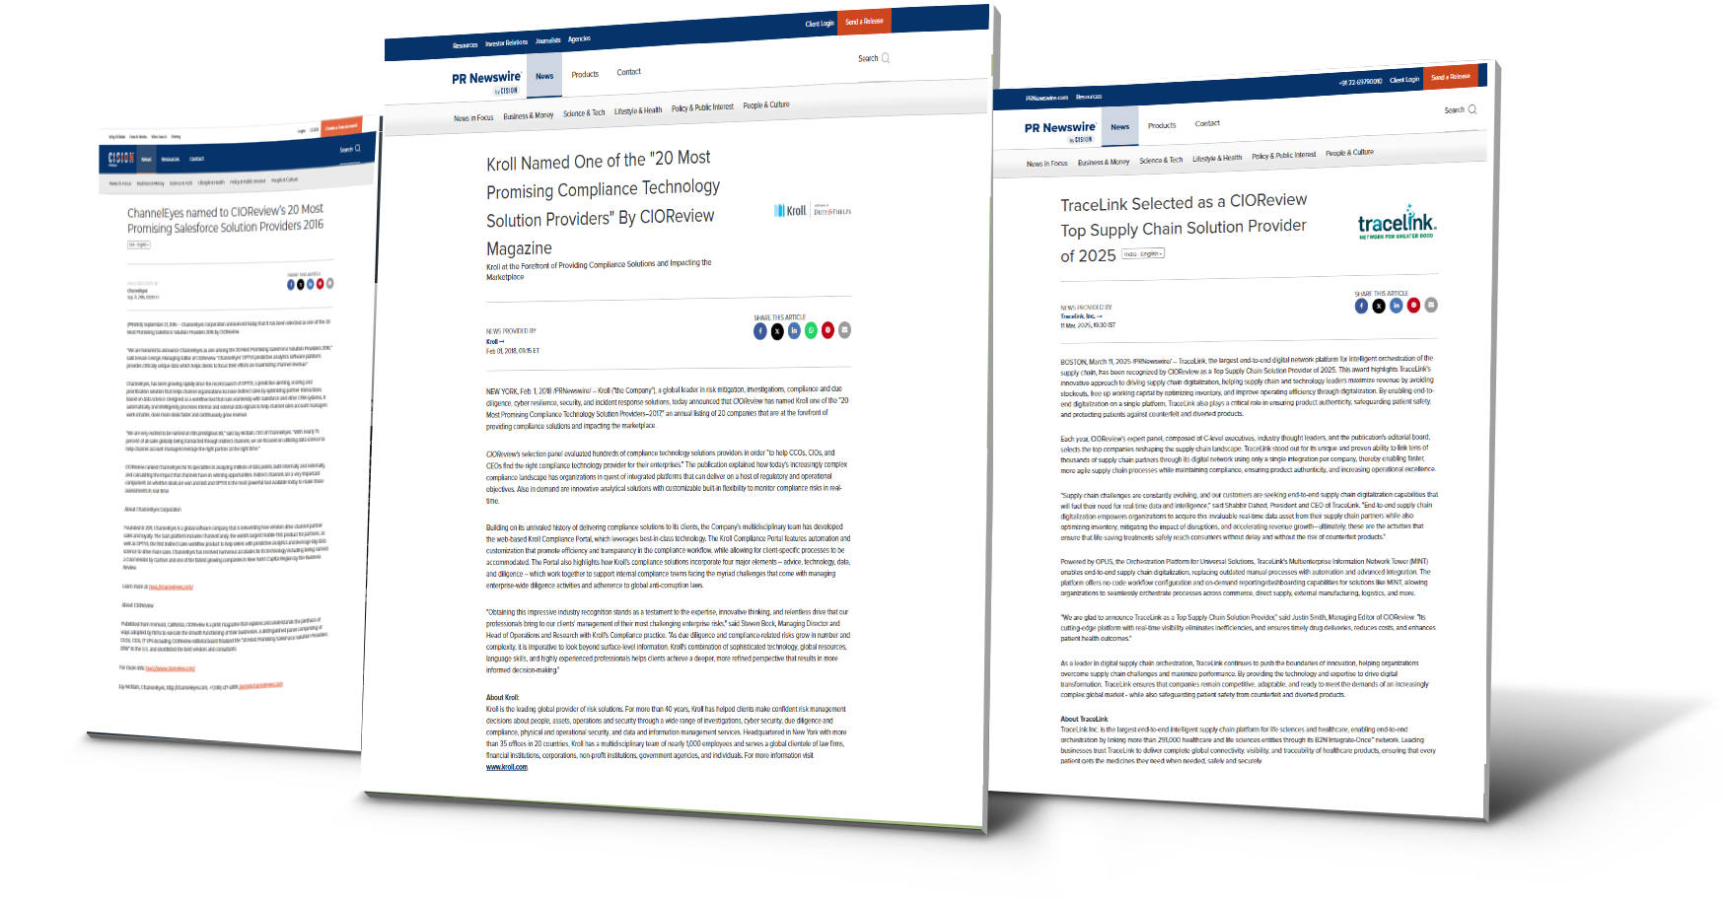Open Science & Tech on TraceLink page
1724x904 pixels.
1161,160
